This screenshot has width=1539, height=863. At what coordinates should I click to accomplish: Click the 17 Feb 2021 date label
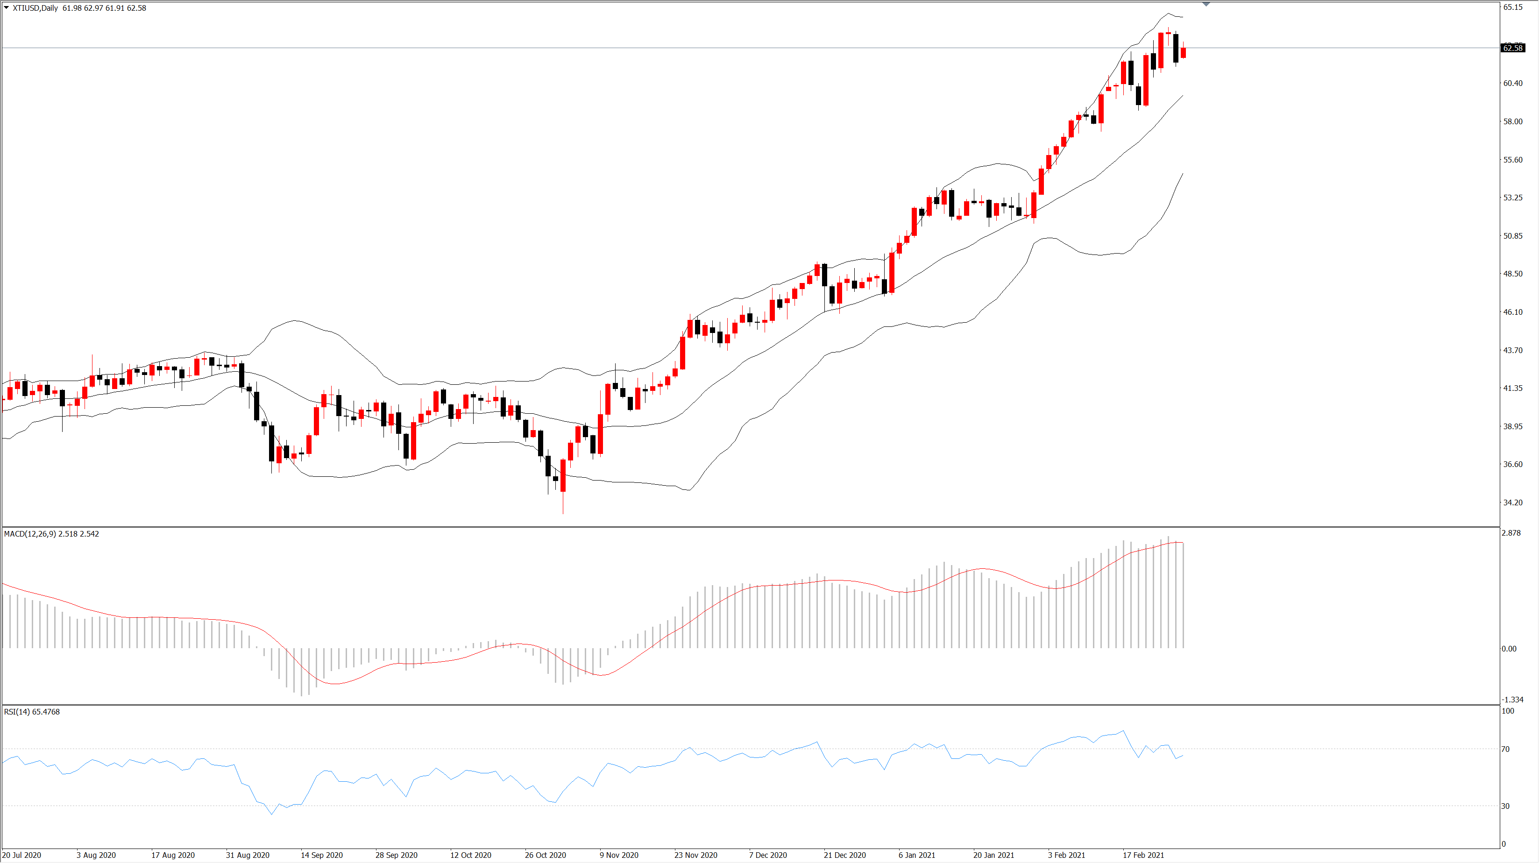click(x=1143, y=855)
